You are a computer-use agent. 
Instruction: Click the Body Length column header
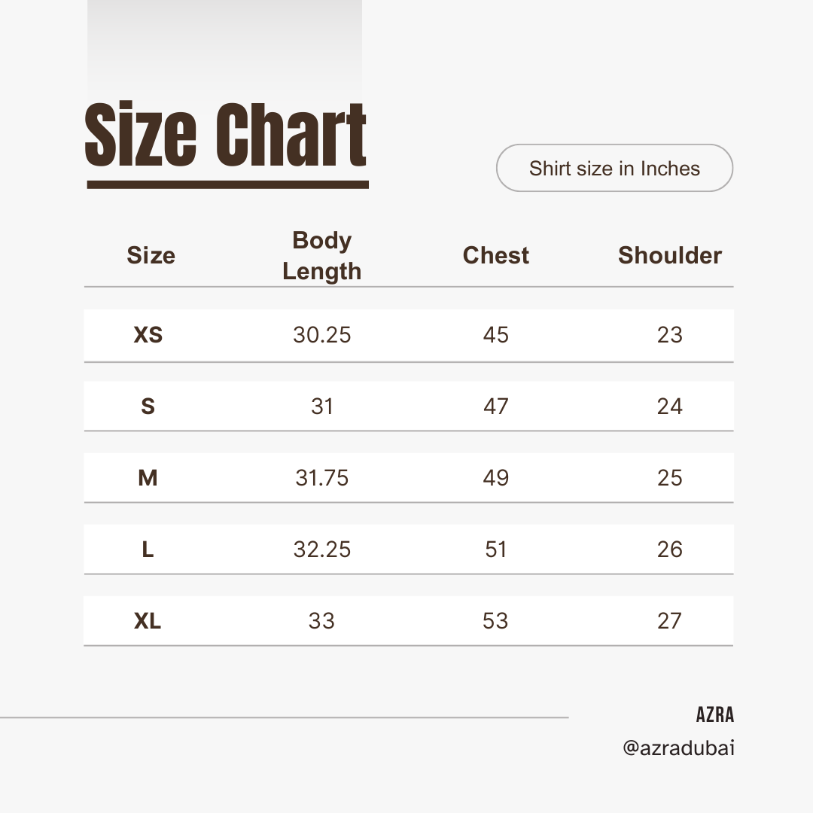322,256
